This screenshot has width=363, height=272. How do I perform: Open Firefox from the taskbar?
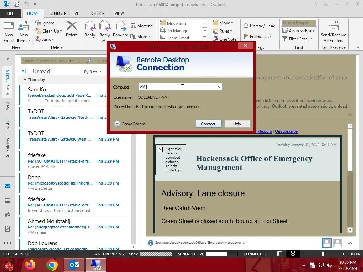click(30, 265)
